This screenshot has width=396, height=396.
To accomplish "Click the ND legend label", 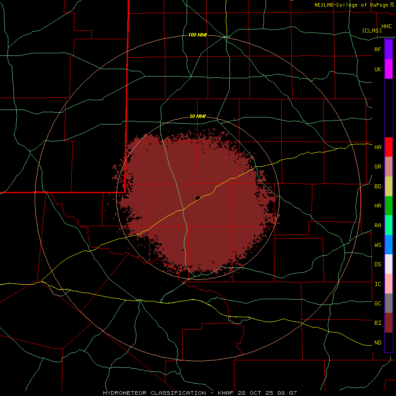I will tap(378, 343).
